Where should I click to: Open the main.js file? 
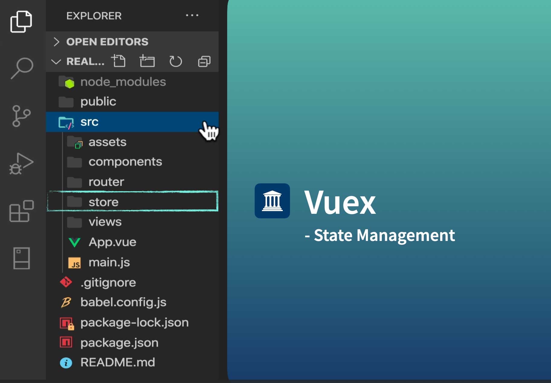click(x=132, y=262)
